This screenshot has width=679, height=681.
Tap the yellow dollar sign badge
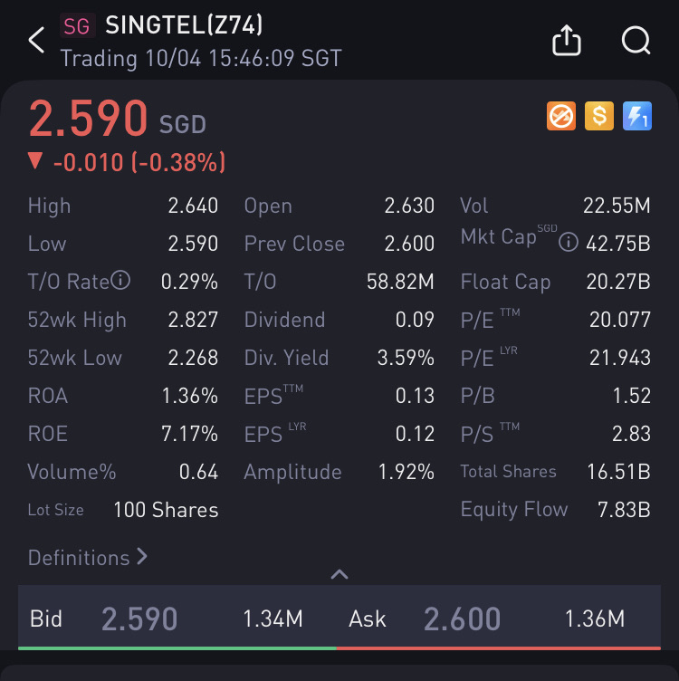(599, 116)
